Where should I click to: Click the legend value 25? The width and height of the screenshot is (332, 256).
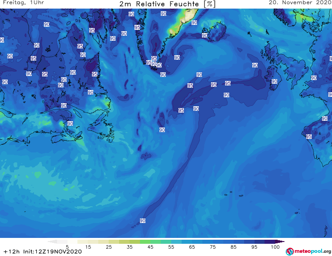[109, 247]
